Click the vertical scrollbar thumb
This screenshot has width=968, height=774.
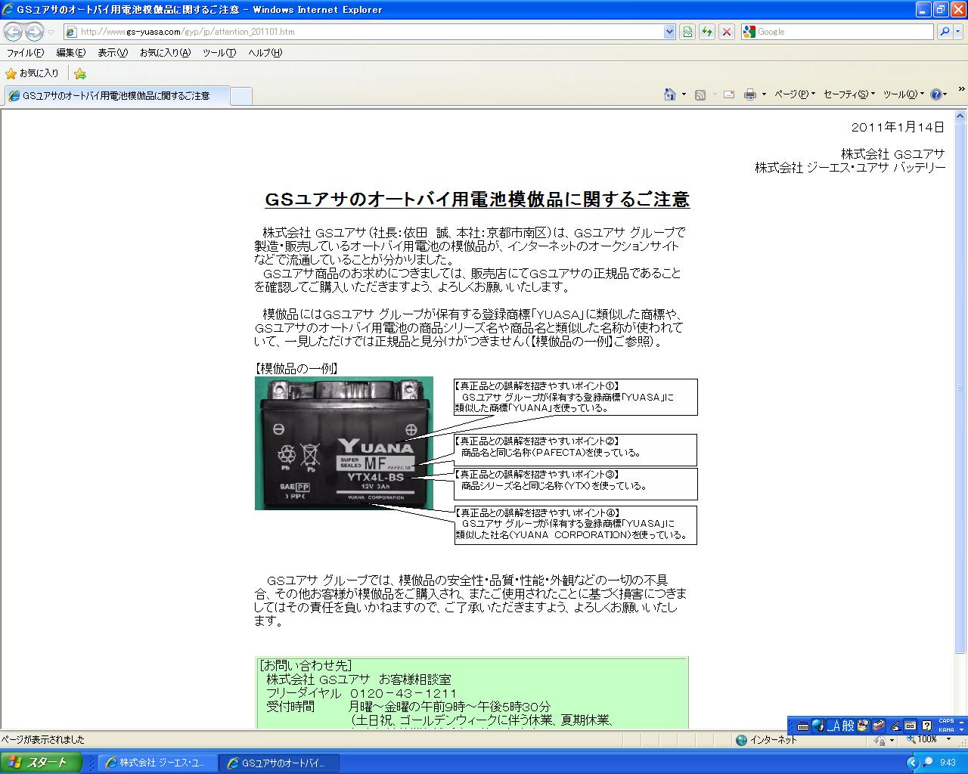tap(960, 387)
